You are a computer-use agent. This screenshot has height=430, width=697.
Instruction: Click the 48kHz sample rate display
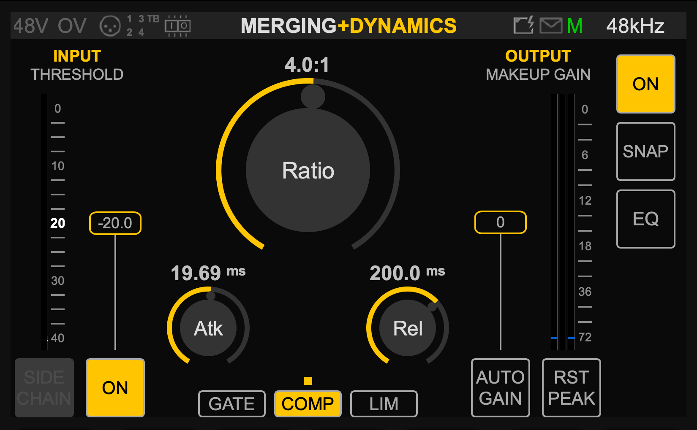click(635, 26)
